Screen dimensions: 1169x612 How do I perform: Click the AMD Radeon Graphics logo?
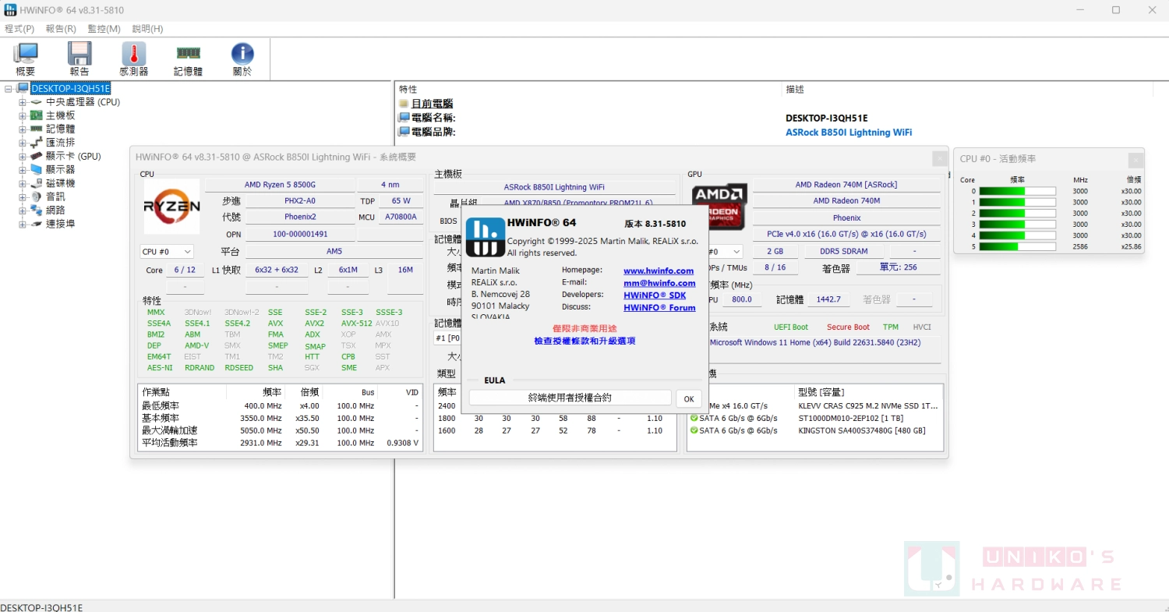point(719,206)
